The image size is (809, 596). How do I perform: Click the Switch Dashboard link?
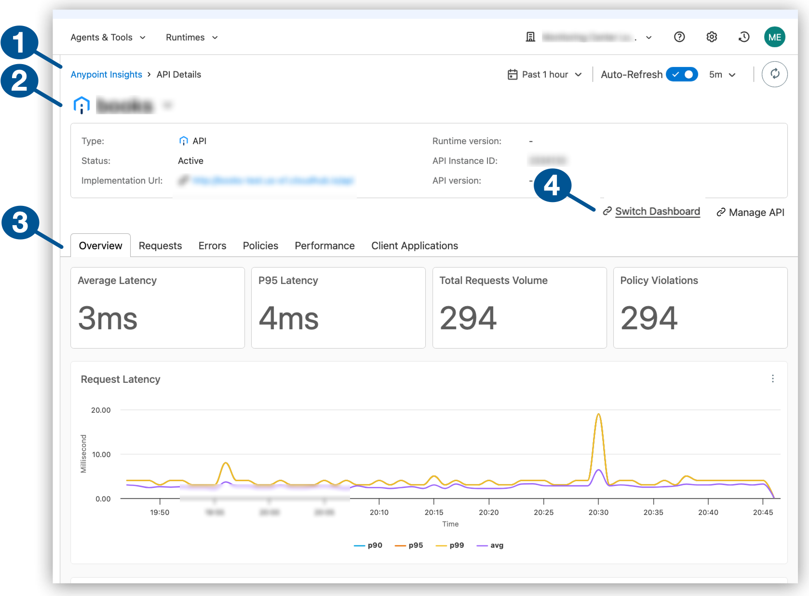(658, 211)
